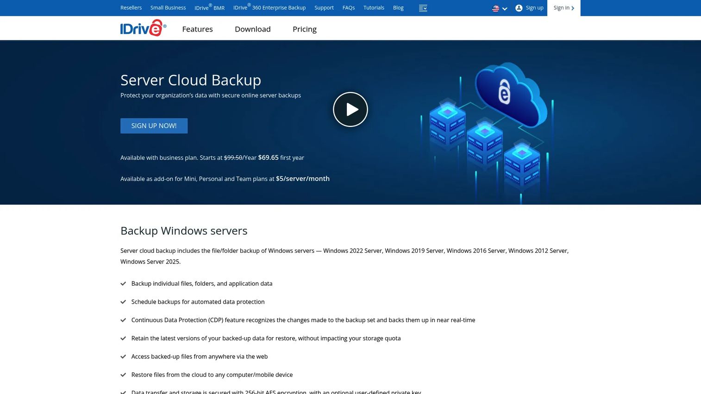The image size is (701, 394).
Task: Open the Features menu
Action: (x=197, y=29)
